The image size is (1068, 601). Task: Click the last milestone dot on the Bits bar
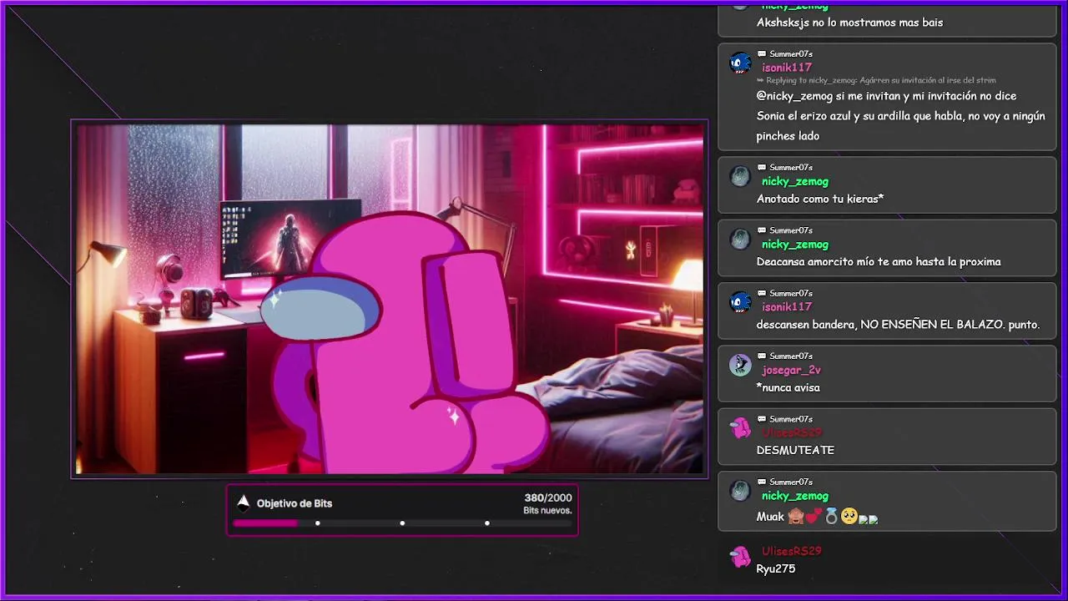[x=487, y=523]
